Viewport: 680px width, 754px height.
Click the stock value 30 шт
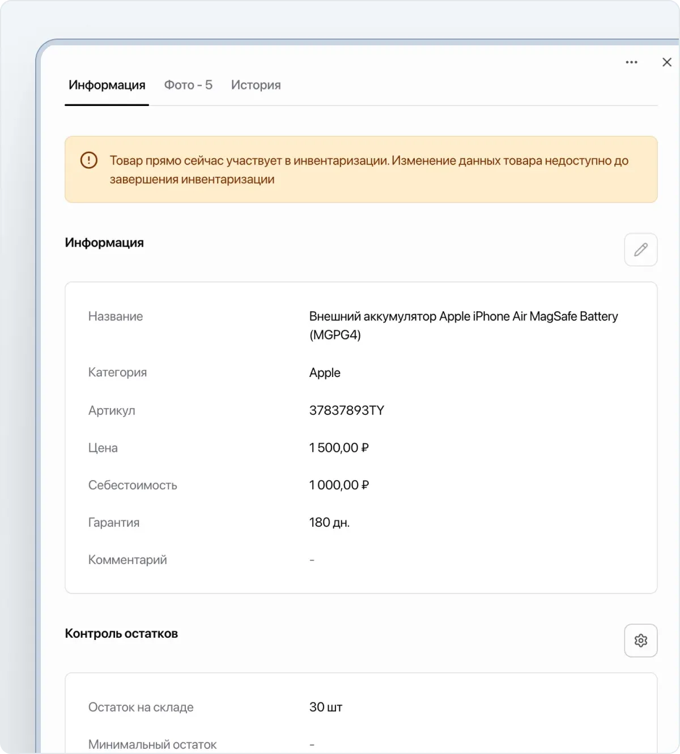click(326, 708)
